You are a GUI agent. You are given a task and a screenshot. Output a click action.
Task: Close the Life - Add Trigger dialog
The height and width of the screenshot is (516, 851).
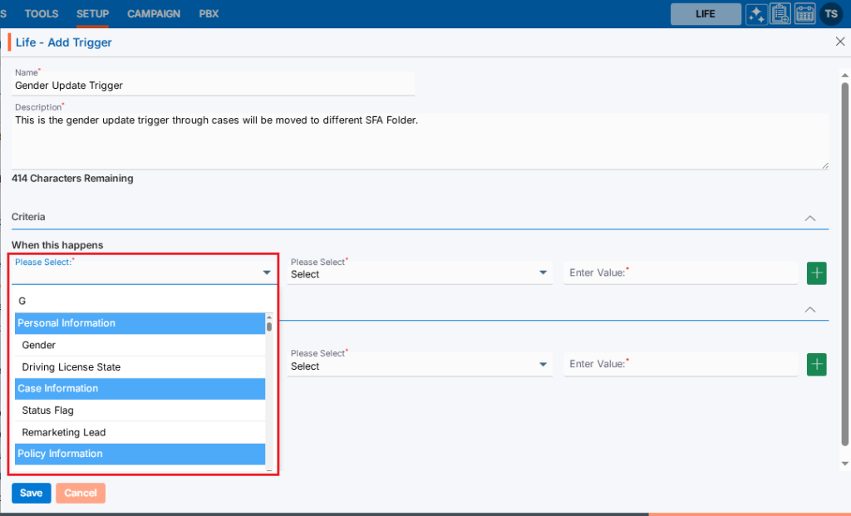click(x=839, y=42)
